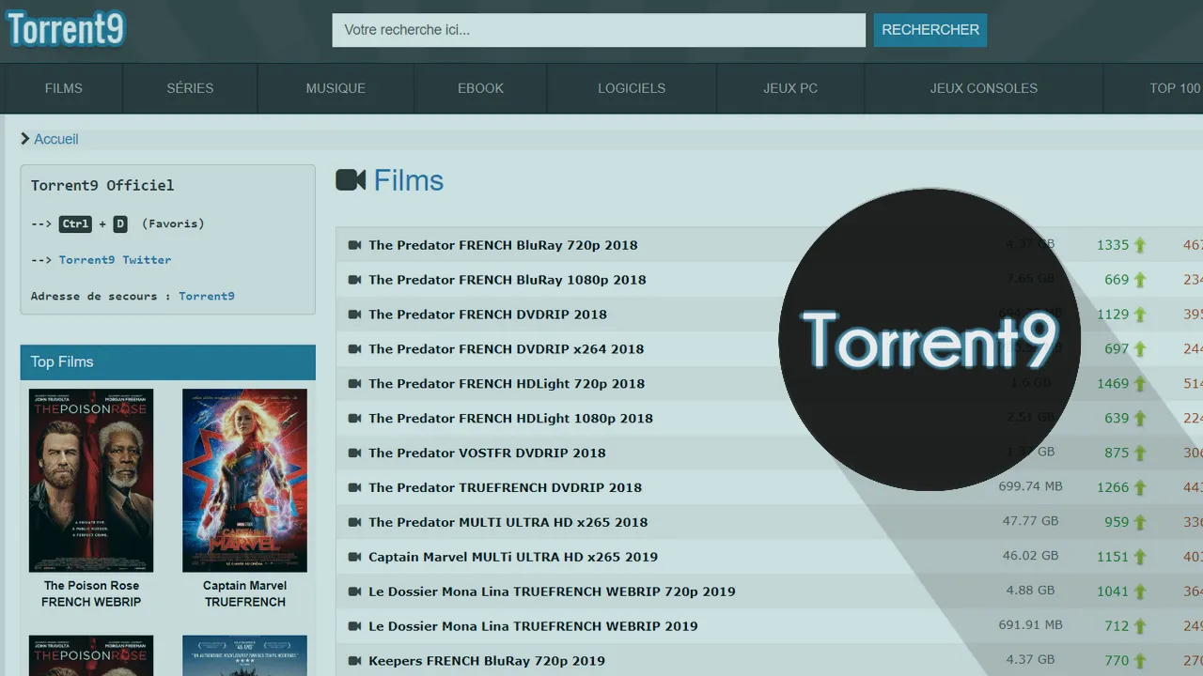
Task: Open the SÉRIES menu section
Action: (189, 88)
